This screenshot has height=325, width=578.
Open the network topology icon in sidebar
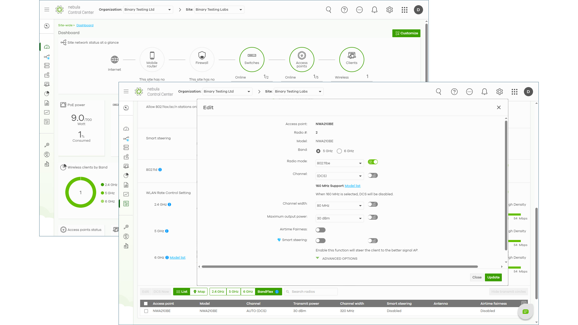tap(126, 139)
